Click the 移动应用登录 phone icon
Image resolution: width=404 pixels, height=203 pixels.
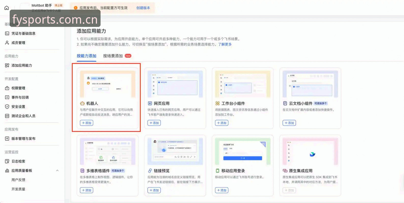(x=217, y=171)
